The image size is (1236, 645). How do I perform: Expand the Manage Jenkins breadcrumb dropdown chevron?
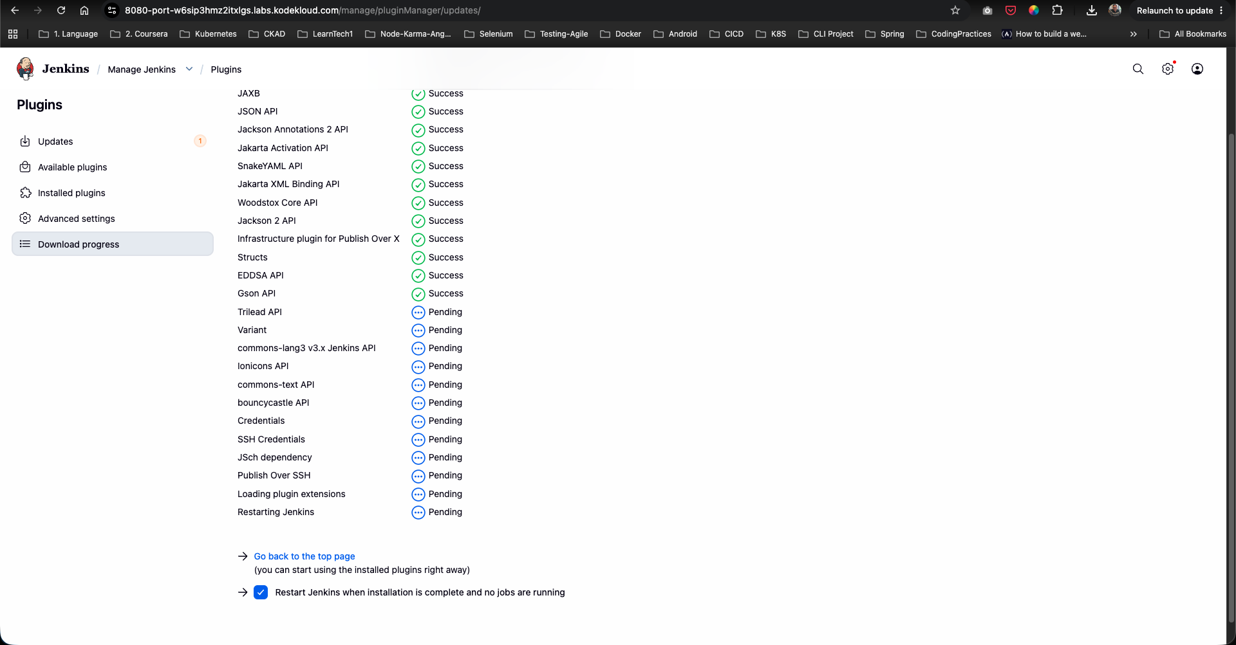[x=189, y=69]
